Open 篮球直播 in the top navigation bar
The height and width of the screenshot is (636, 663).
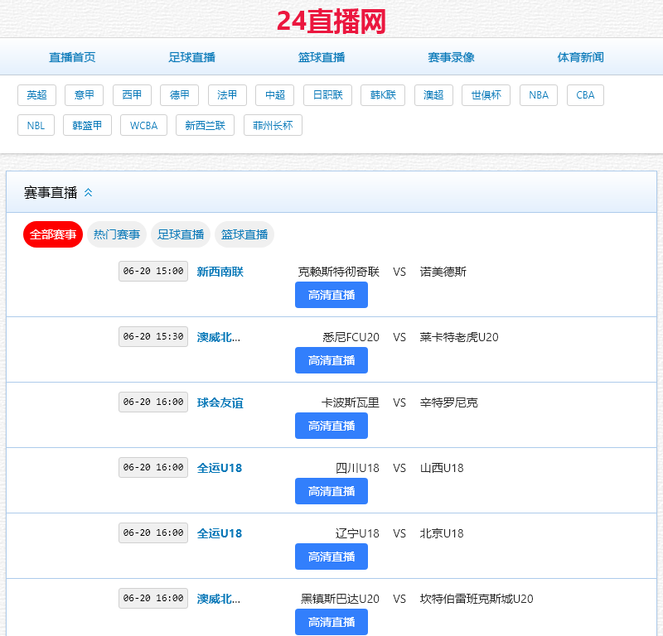[x=322, y=57]
